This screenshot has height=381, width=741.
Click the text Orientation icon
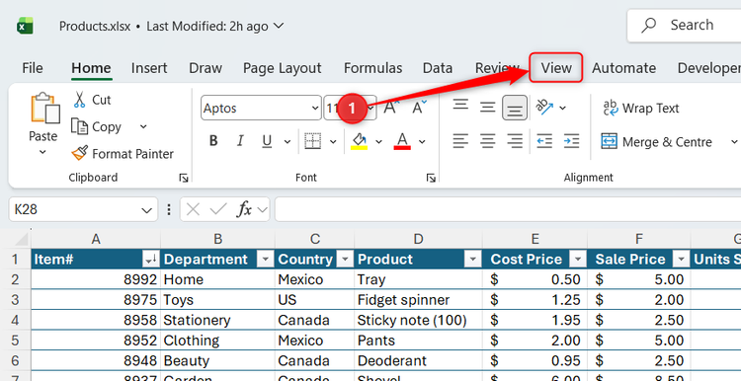pyautogui.click(x=544, y=108)
